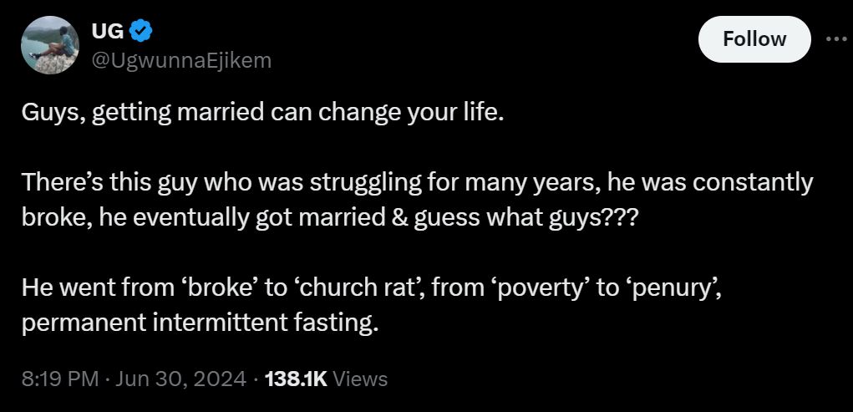Click the 138.1K view count number
Viewport: 853px width, 412px height.
(x=295, y=379)
